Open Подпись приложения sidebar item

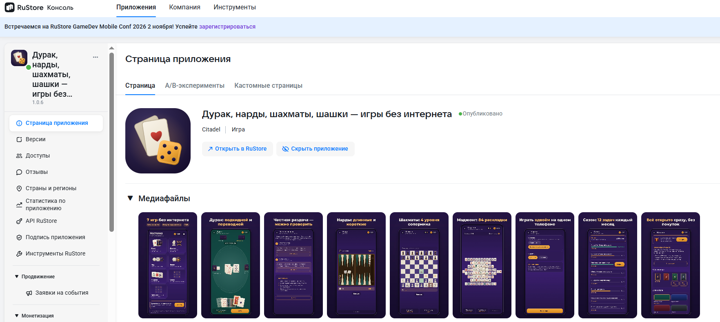(x=56, y=238)
